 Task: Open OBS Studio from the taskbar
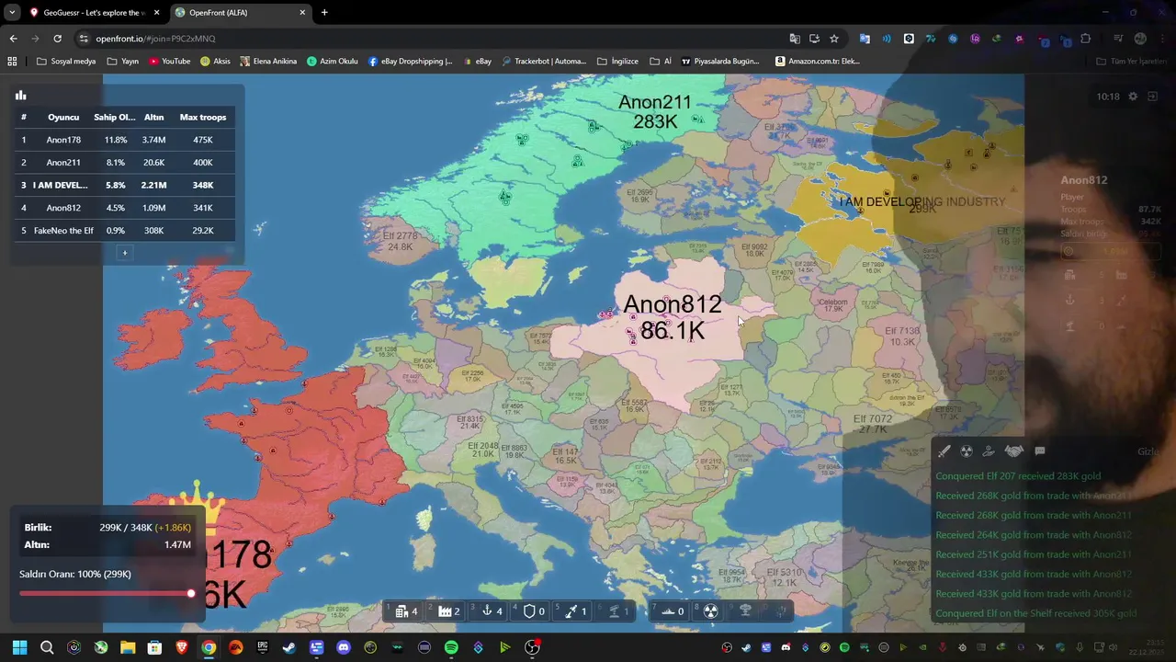(x=532, y=647)
